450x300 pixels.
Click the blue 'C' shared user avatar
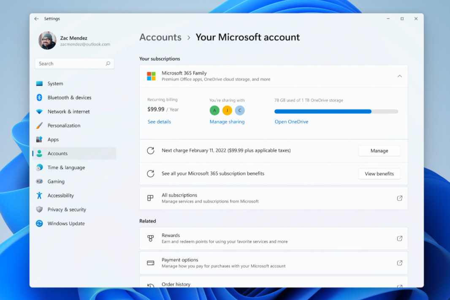(x=240, y=111)
